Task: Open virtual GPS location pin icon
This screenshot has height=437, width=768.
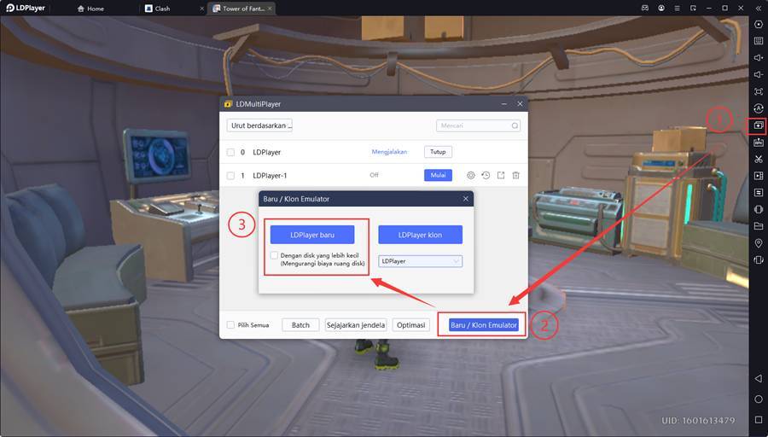Action: click(x=759, y=243)
